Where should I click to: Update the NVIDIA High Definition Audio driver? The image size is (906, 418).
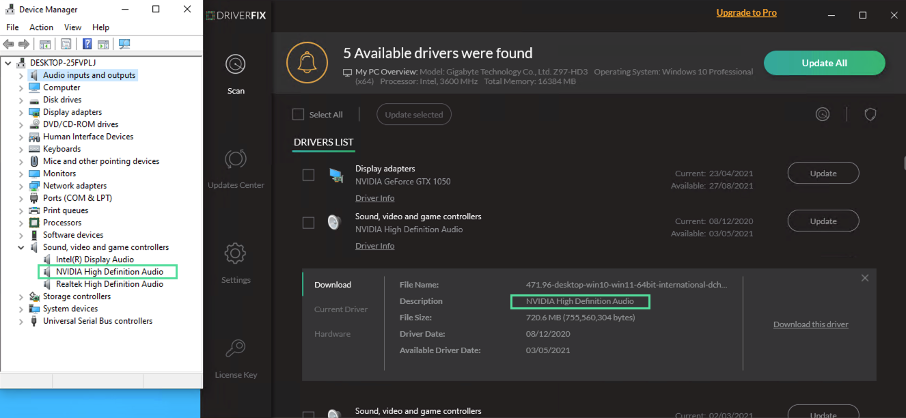coord(823,221)
